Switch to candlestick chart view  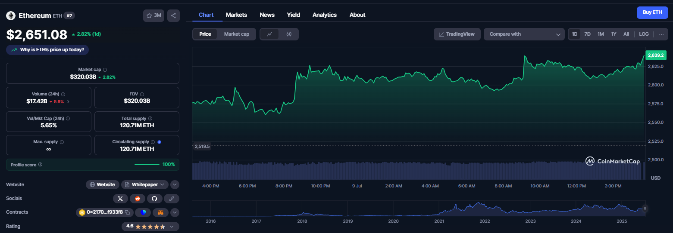(x=289, y=34)
